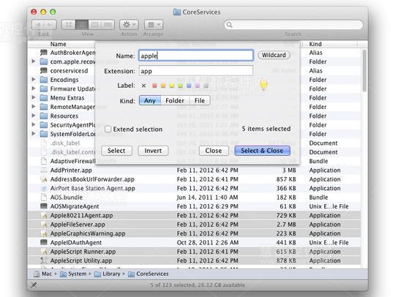Click the AOS.bundle file icon
This screenshot has width=395, height=297.
[x=44, y=198]
